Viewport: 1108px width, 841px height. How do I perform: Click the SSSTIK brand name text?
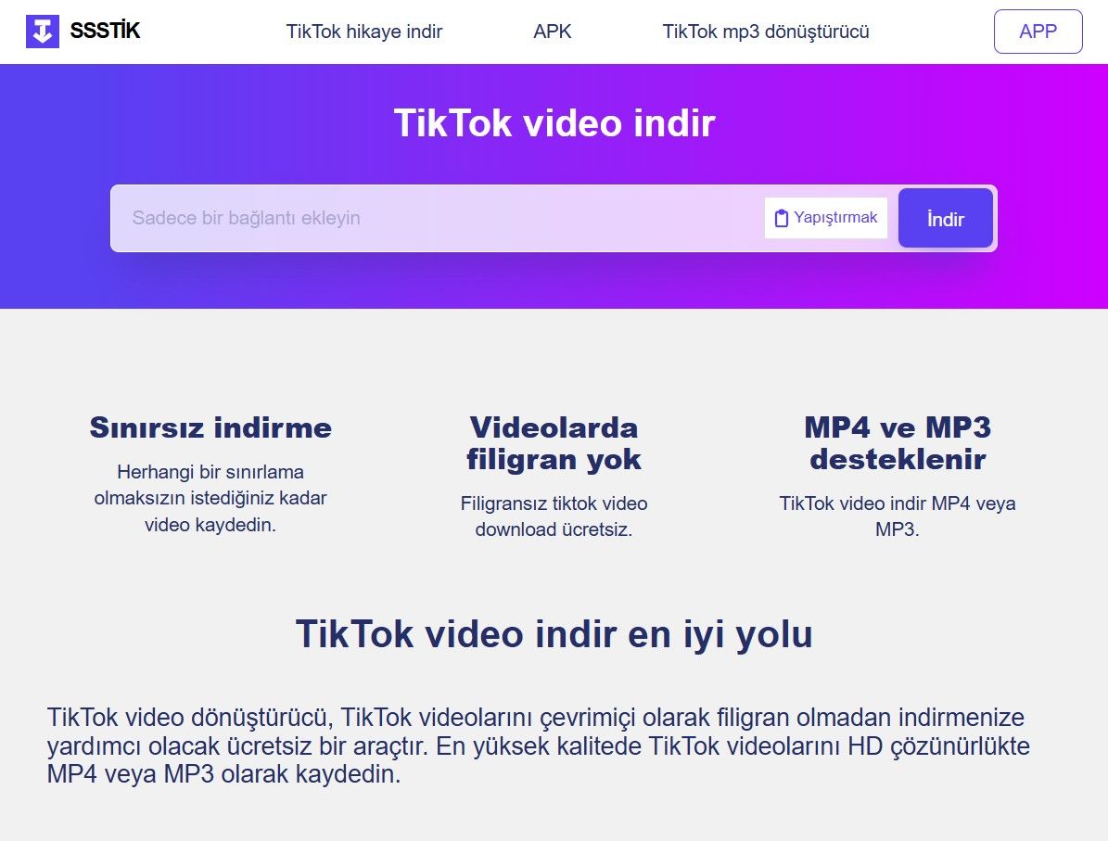(105, 32)
